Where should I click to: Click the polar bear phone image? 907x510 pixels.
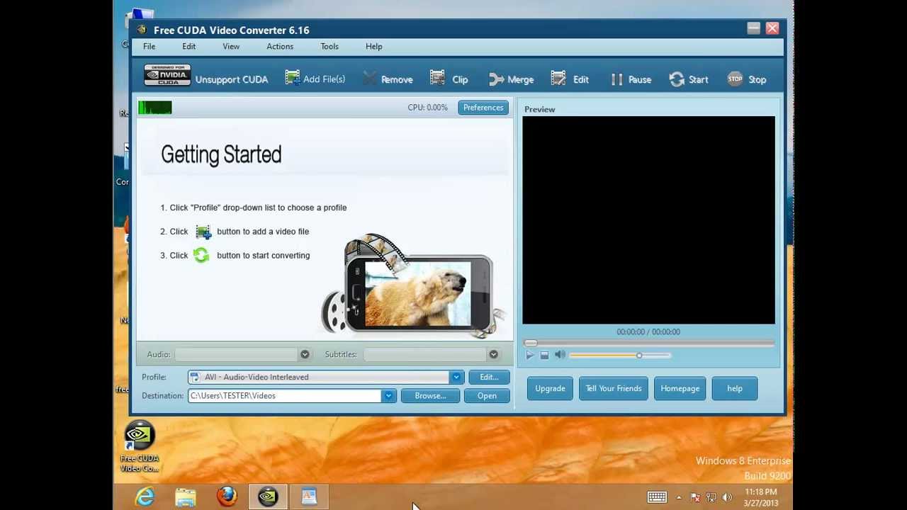click(x=413, y=285)
